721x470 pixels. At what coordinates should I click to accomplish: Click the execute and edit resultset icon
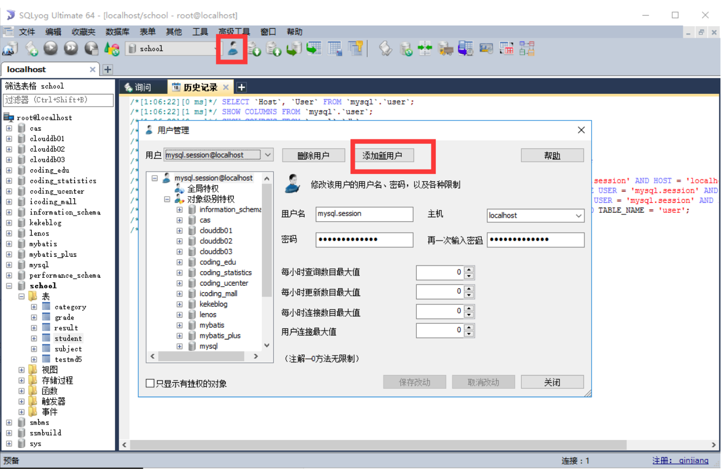[91, 49]
